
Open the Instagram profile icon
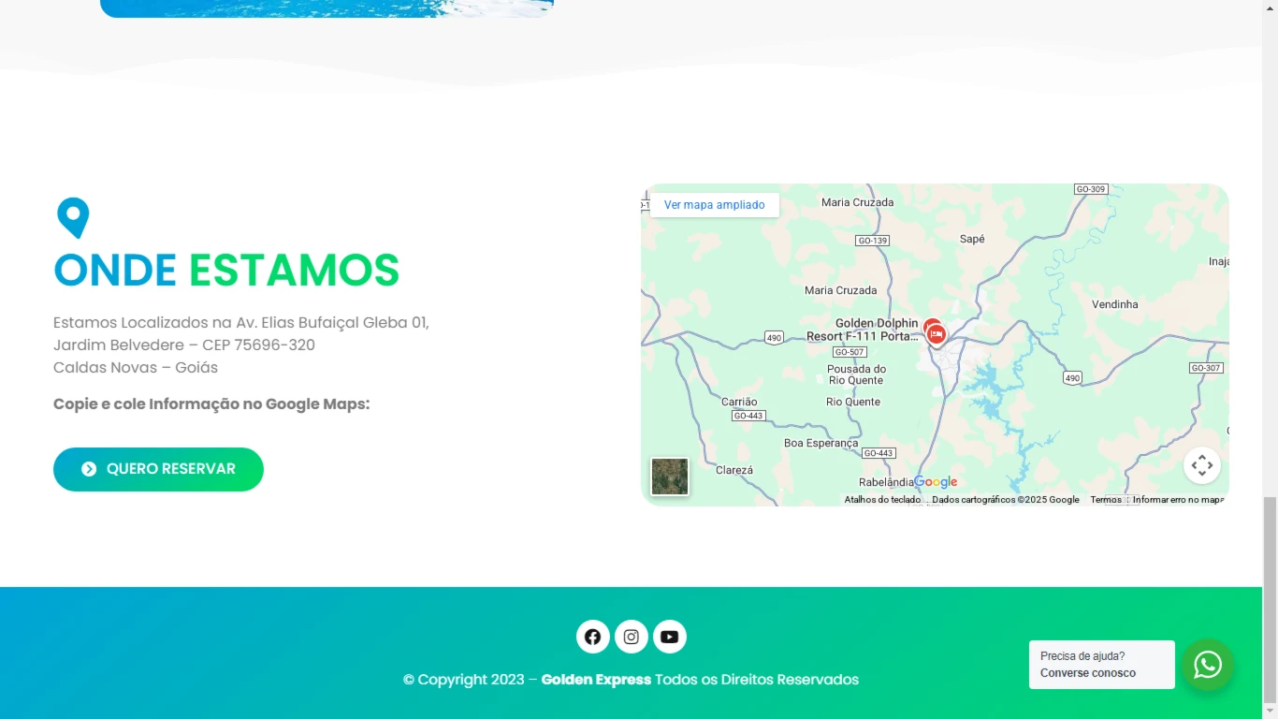tap(632, 637)
